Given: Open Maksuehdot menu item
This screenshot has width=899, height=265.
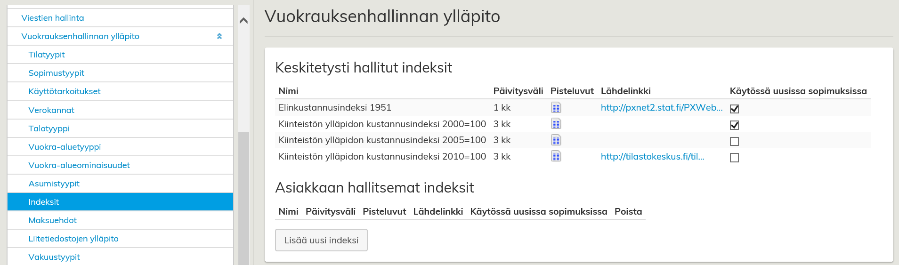Looking at the screenshot, I should point(52,220).
